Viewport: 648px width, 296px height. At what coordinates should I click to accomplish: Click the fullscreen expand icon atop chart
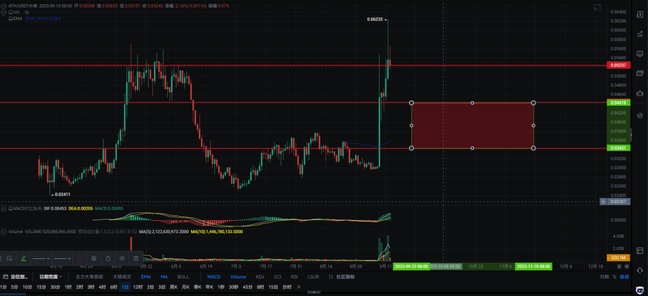pyautogui.click(x=597, y=7)
